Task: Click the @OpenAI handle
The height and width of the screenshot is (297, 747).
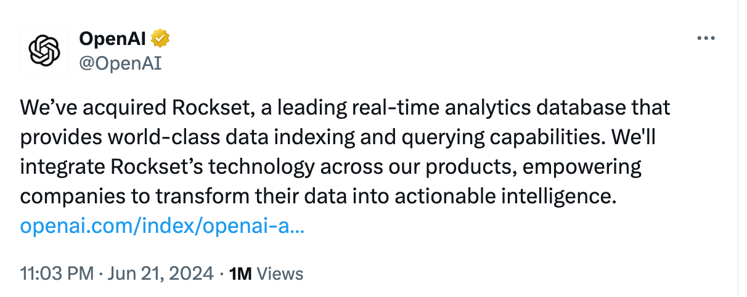Action: (120, 63)
